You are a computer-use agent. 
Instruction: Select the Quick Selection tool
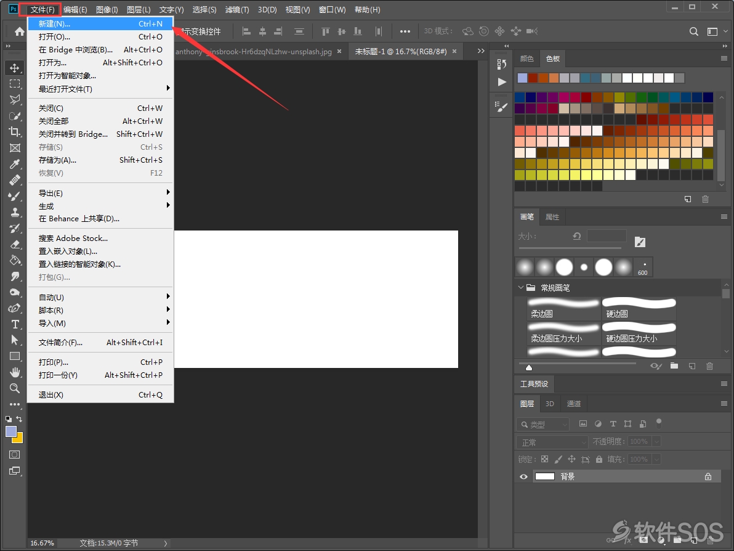pos(15,116)
